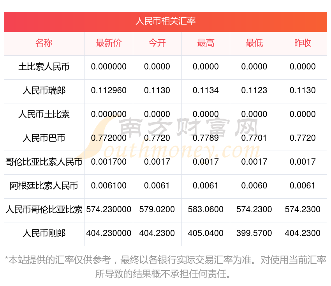The image size is (331, 286).
Task: Select latest price 404.230000
Action: (x=109, y=233)
